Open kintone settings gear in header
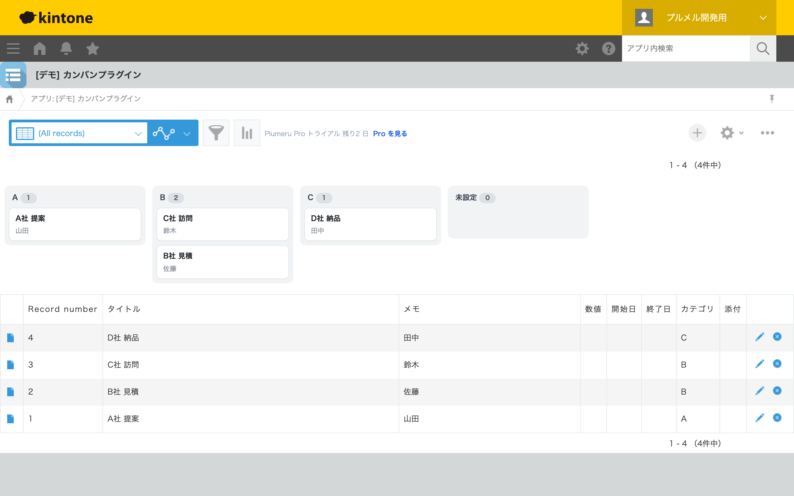 pyautogui.click(x=582, y=48)
